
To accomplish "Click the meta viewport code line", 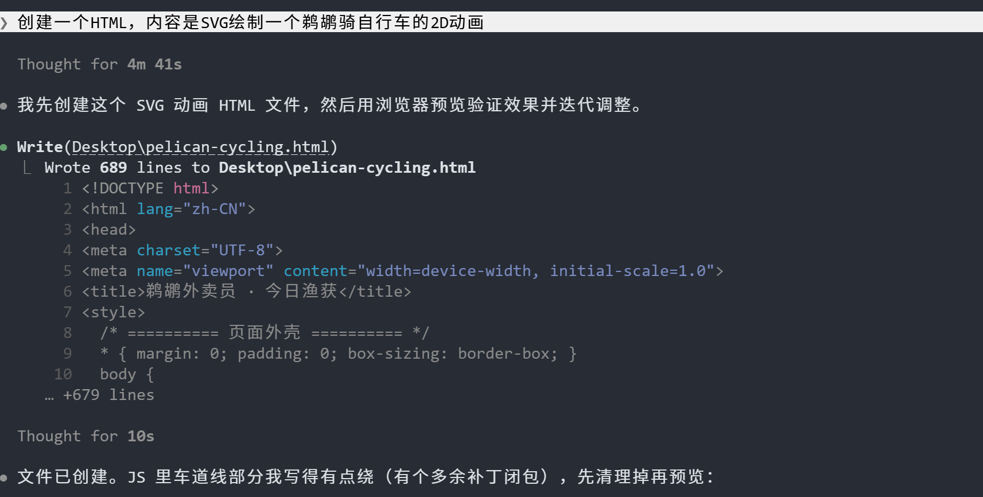I will coord(402,271).
